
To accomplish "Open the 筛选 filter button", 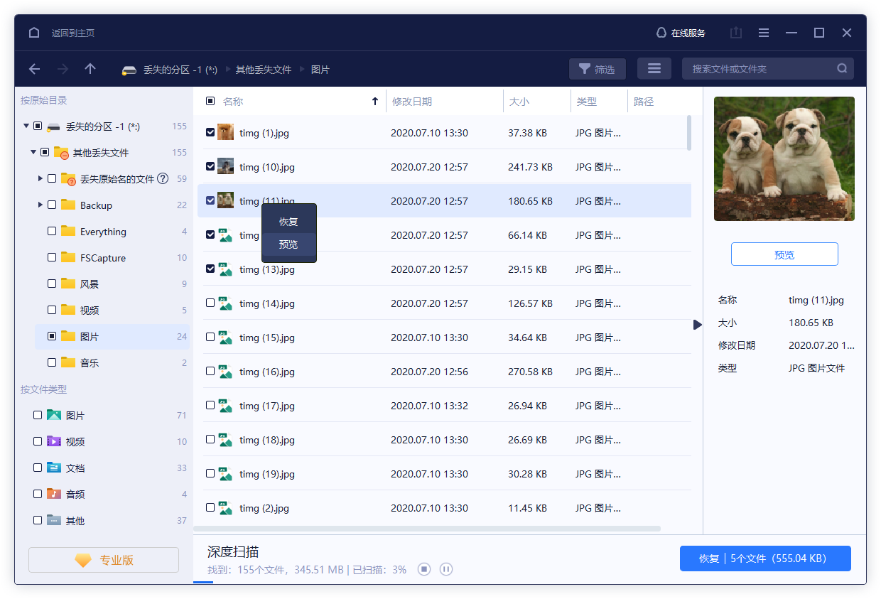I will click(x=597, y=69).
